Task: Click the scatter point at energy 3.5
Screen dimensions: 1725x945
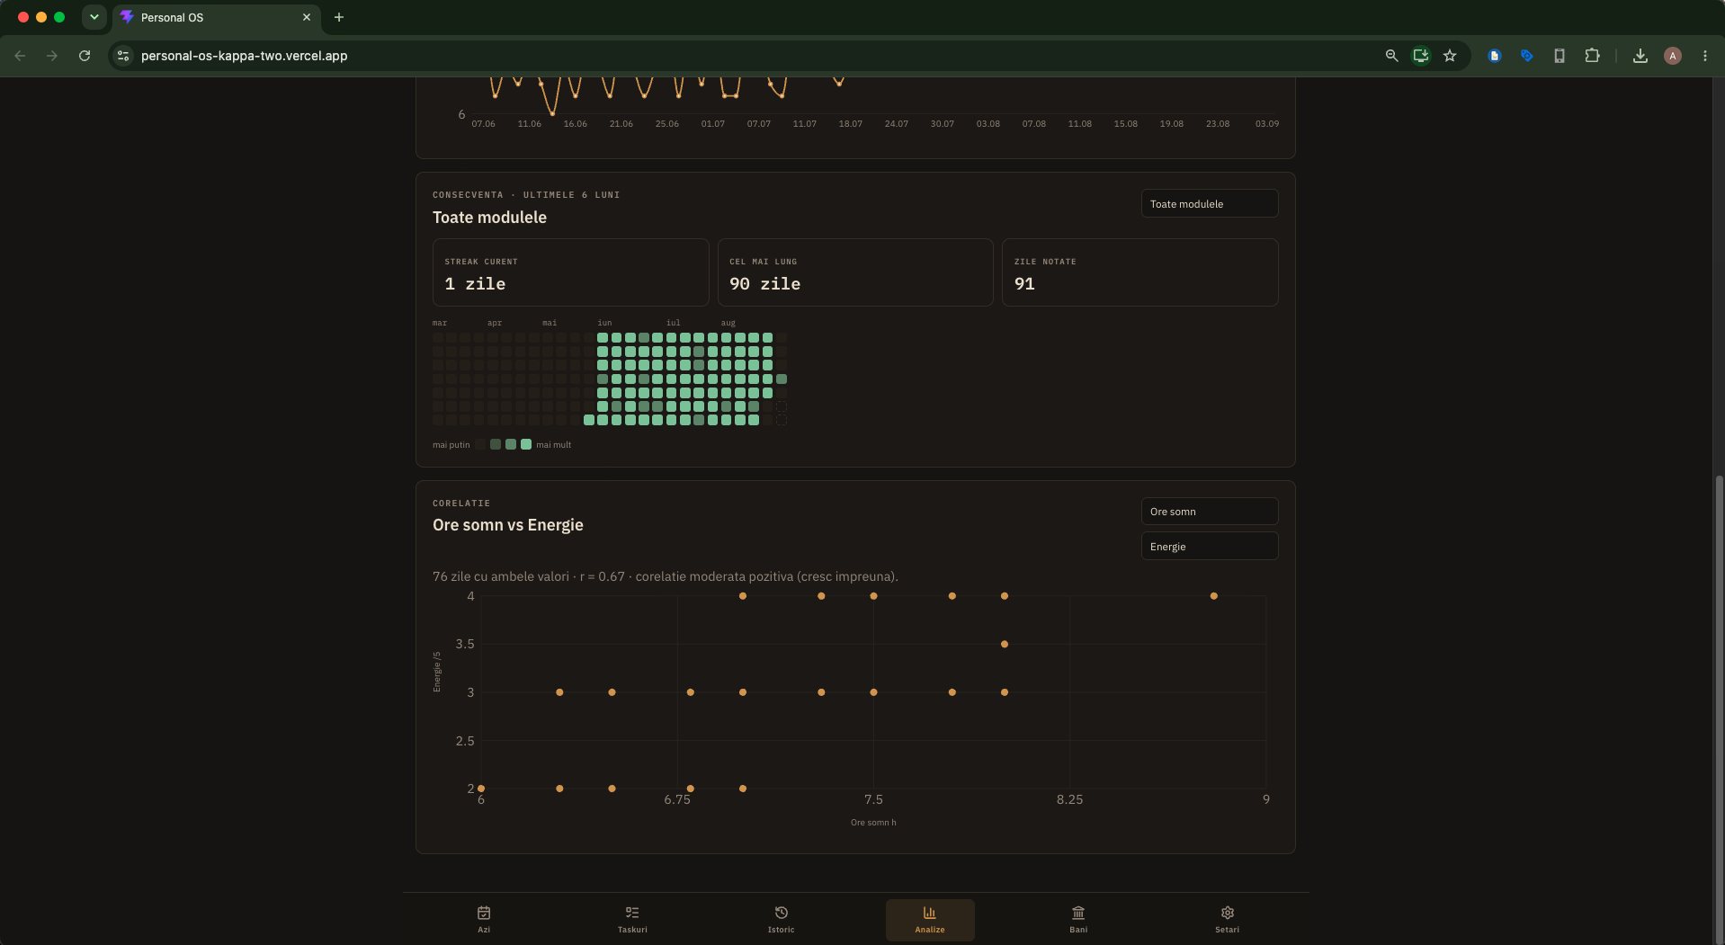Action: pos(1005,644)
